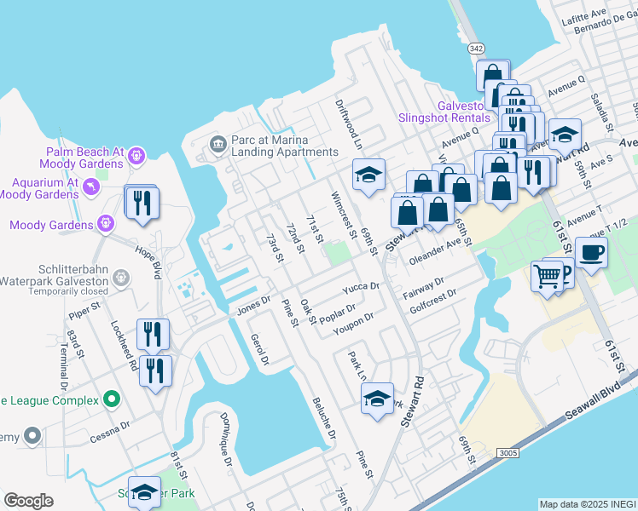Screen dimensions: 638x511
Task: Select the shopping cart grocery marker
Action: [548, 279]
